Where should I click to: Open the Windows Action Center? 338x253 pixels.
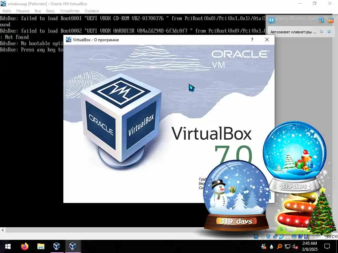(327, 246)
